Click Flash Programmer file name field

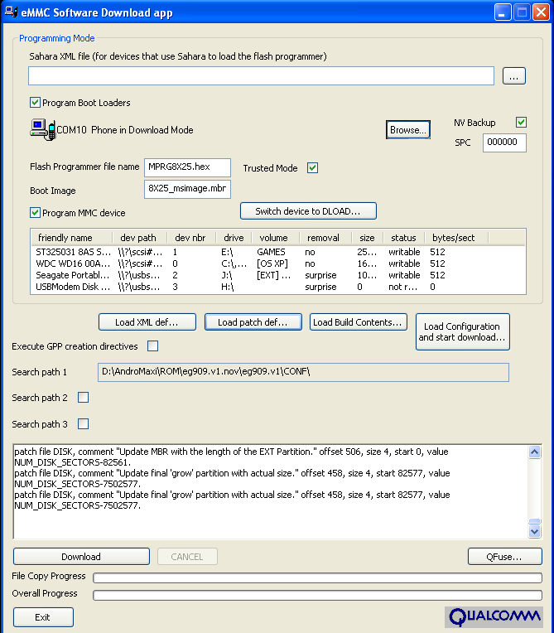(187, 167)
